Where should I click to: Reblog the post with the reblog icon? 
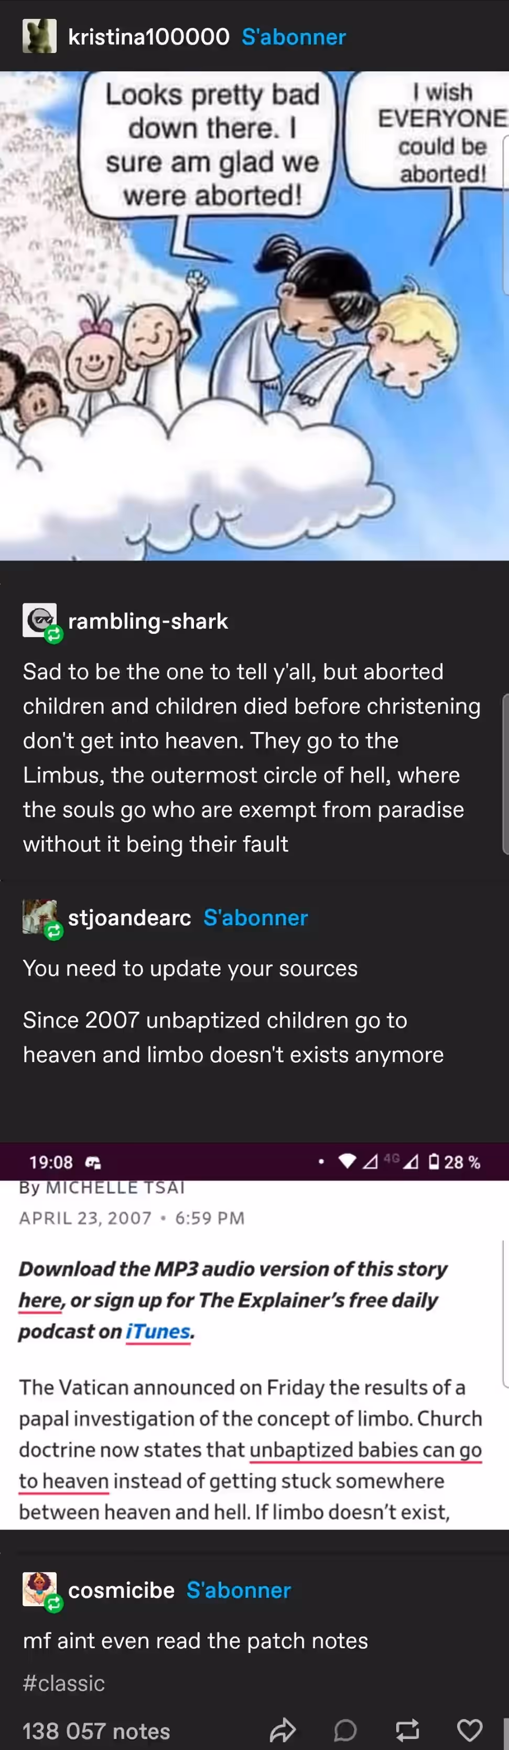(x=407, y=1730)
